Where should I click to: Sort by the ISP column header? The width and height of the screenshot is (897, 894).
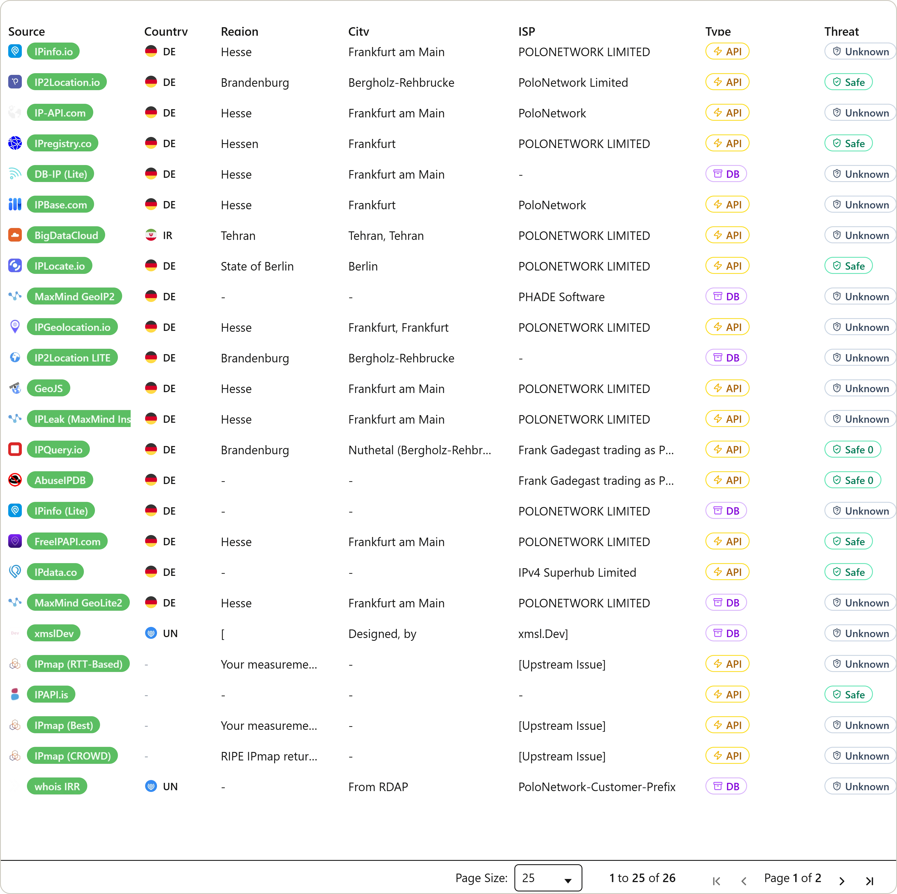[527, 31]
